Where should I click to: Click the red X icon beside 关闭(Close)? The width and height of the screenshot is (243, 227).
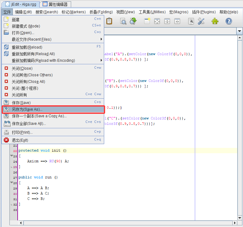(x=6, y=68)
